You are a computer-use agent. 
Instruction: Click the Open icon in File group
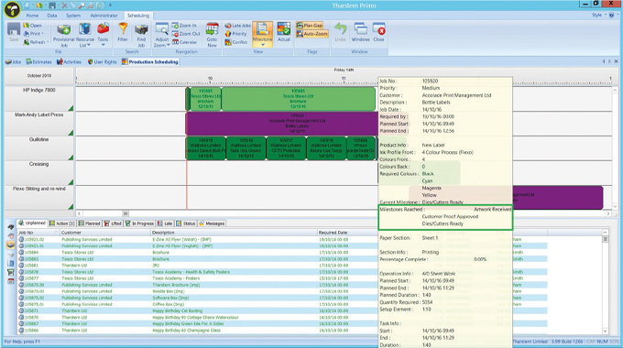coord(32,26)
